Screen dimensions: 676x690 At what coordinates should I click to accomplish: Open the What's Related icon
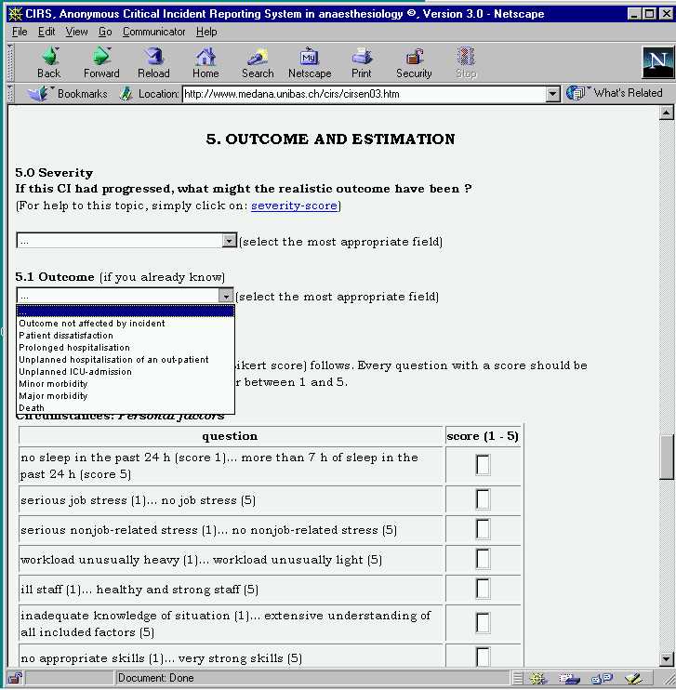coord(576,93)
